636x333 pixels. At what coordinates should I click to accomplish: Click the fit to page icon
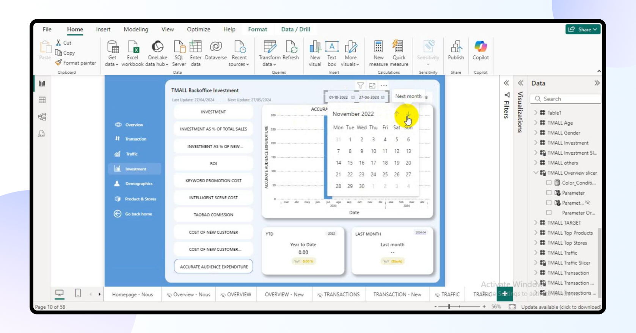pyautogui.click(x=512, y=306)
